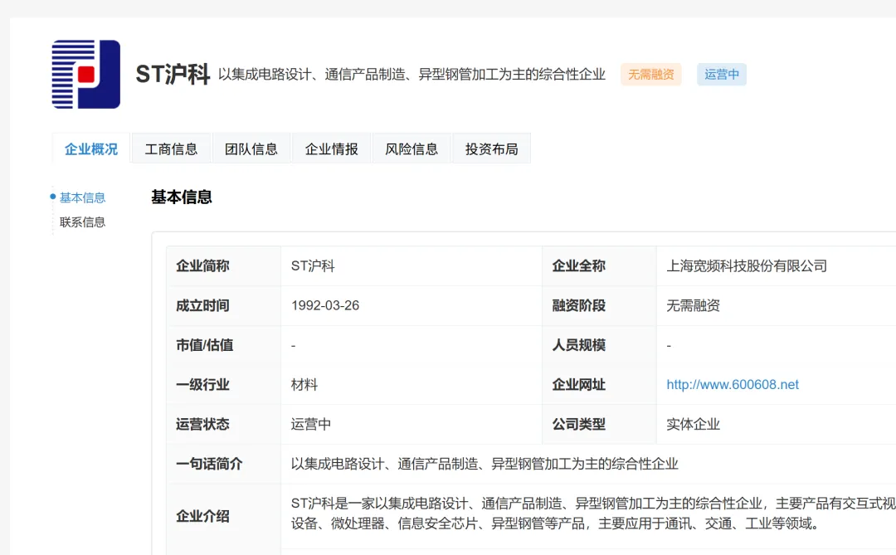
Task: Select the 材料 industry value
Action: (x=304, y=385)
